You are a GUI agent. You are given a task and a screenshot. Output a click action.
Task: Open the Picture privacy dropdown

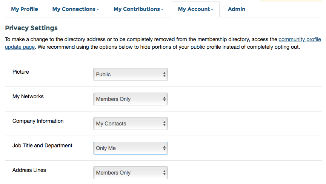(x=130, y=74)
